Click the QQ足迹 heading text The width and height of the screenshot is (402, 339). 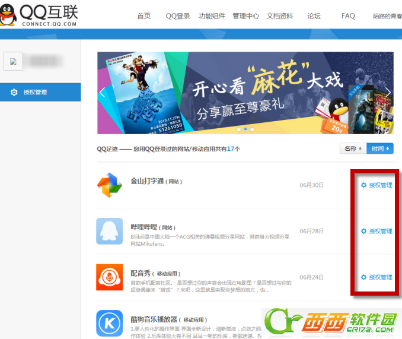(x=168, y=149)
